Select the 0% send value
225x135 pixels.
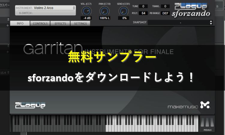coord(124,18)
